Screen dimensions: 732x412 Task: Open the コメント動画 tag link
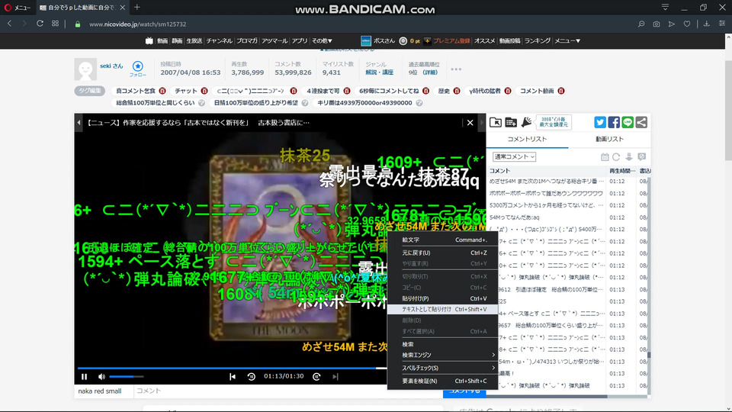click(537, 91)
